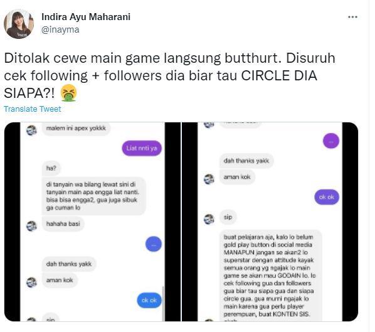
Task: Click avatar beside 'aman kok' in left image
Action: coord(31,282)
